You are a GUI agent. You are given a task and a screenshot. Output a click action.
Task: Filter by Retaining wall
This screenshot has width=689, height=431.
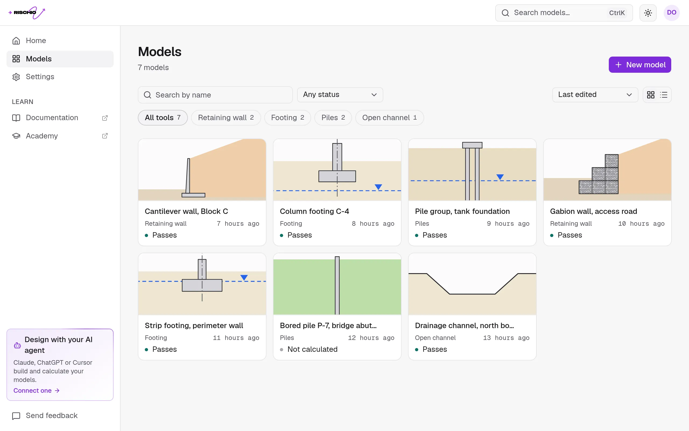point(226,118)
